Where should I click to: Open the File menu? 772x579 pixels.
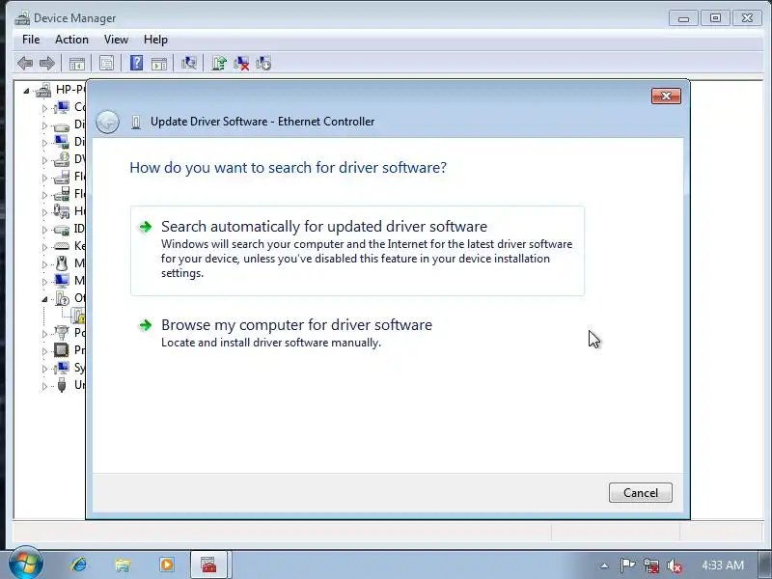pos(31,40)
